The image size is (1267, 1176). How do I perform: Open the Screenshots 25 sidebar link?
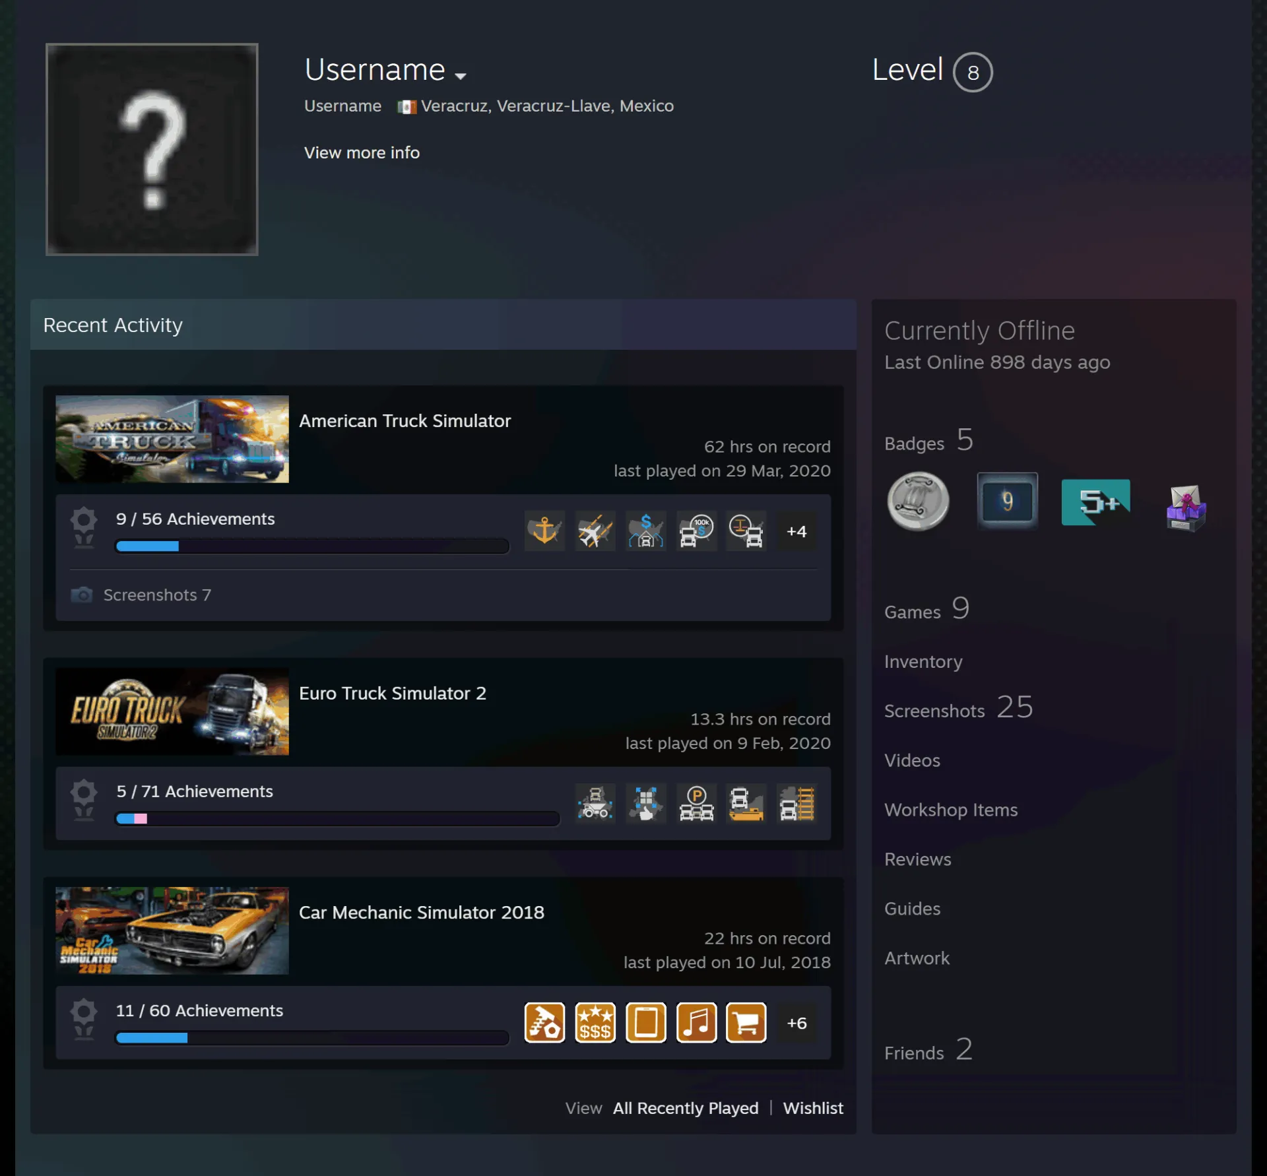(x=959, y=708)
